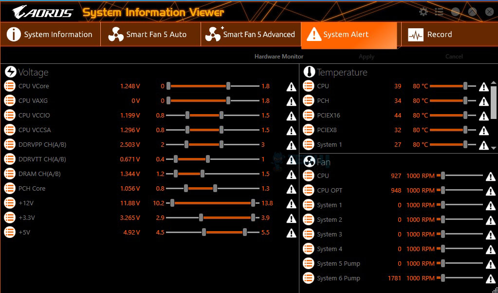Click the PCIEX16 temperature list icon
Viewport: 498px width, 293px height.
pos(309,115)
